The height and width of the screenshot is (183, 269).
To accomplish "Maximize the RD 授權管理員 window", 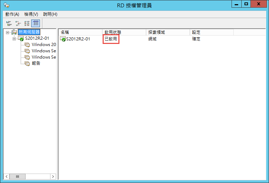I will [x=246, y=4].
